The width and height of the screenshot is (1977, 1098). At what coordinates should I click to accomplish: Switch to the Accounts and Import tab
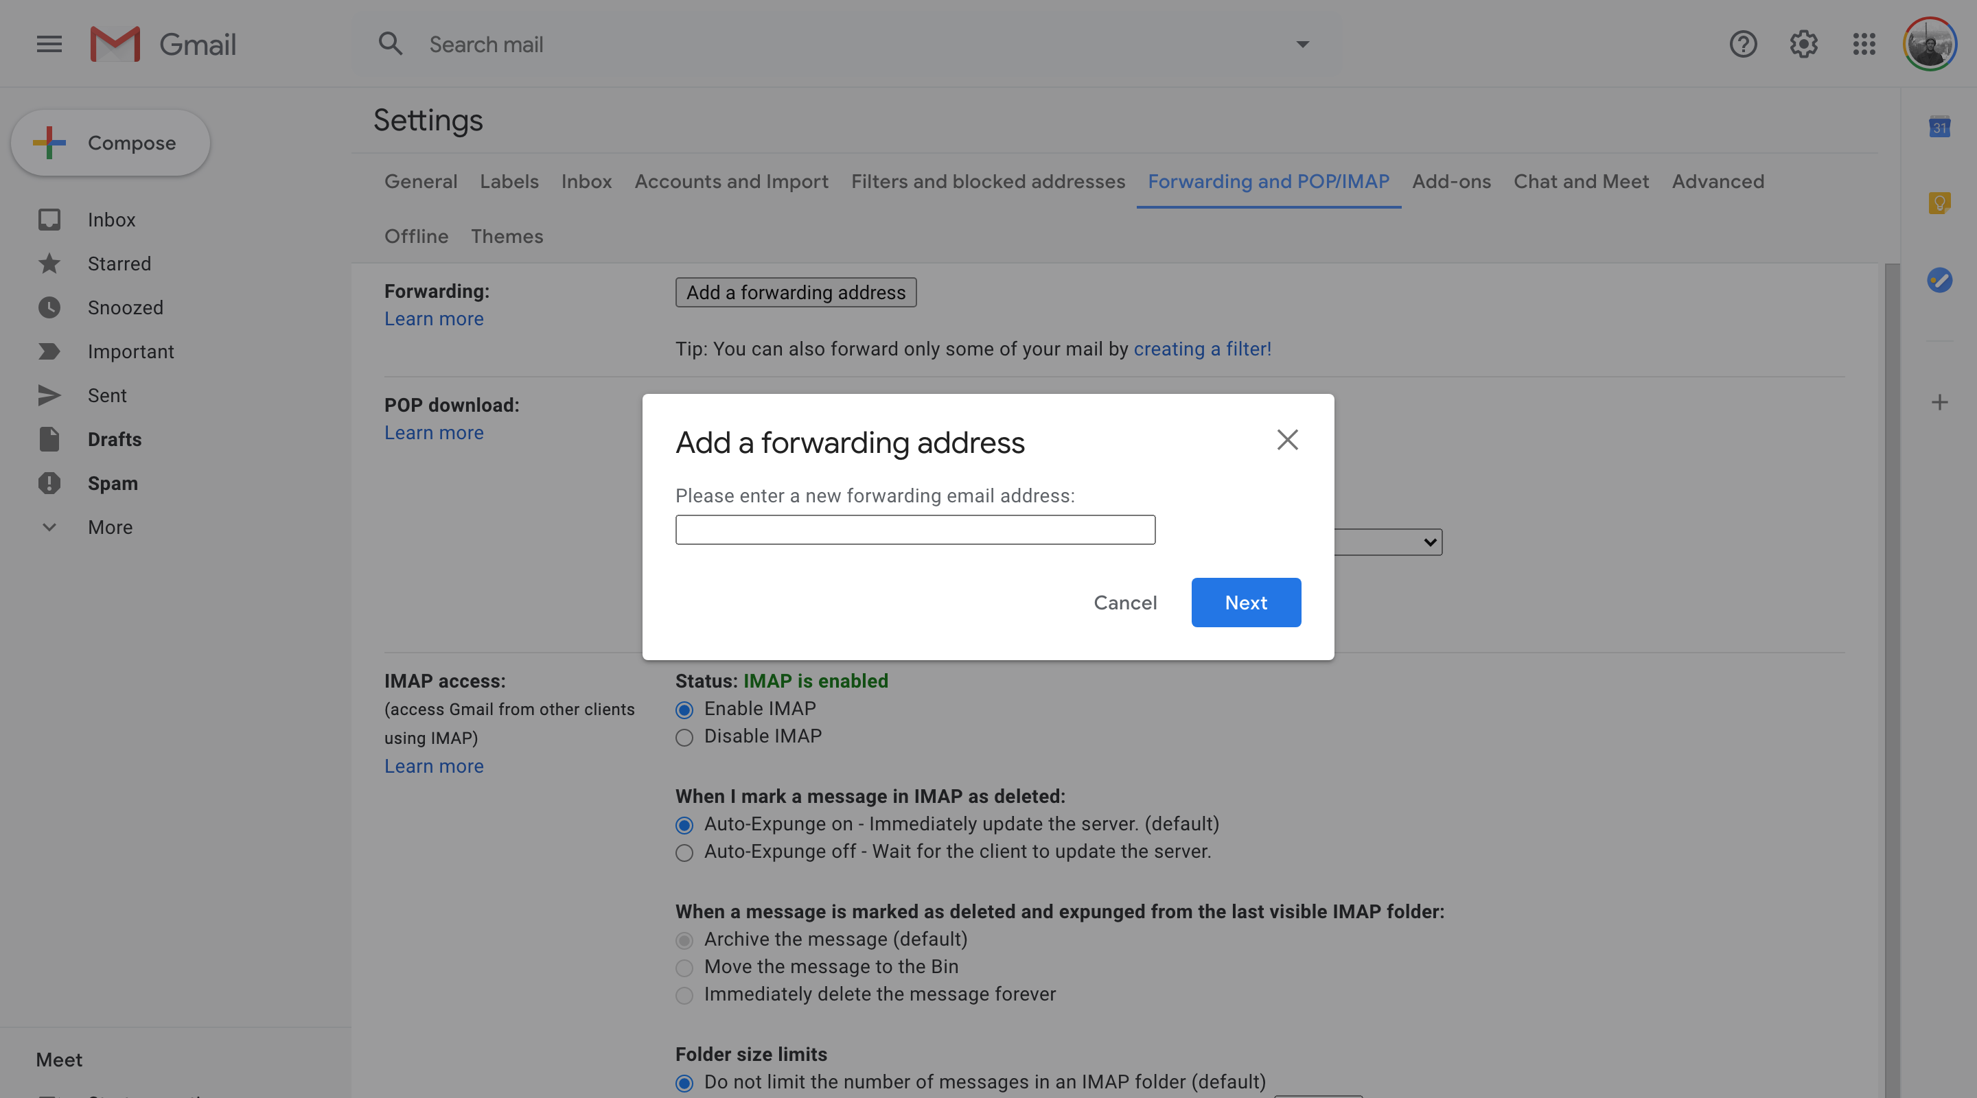click(x=730, y=182)
